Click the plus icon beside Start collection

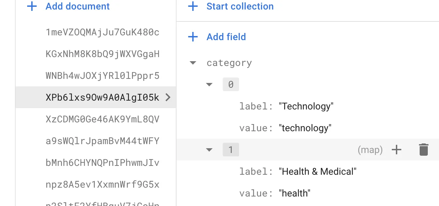coord(193,6)
